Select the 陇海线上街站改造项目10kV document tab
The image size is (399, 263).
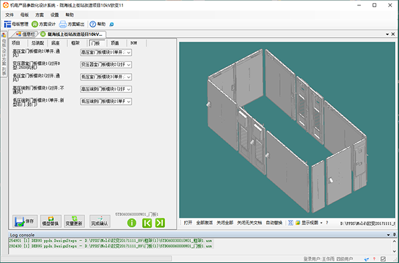point(72,34)
